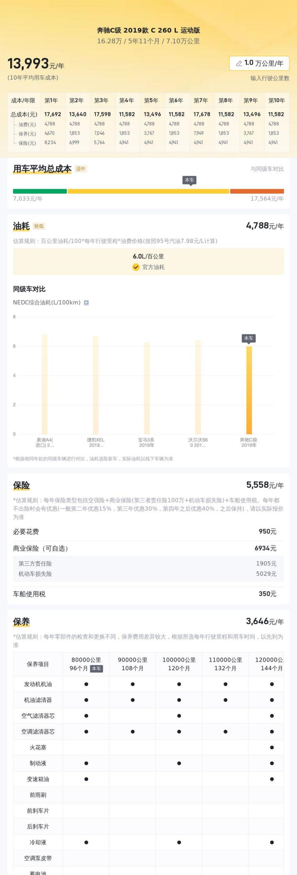Click the green segment of the cost bar
This screenshot has height=875, width=297.
pyautogui.click(x=40, y=191)
